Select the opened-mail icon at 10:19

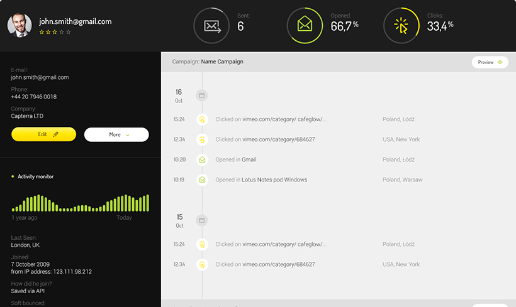pyautogui.click(x=202, y=180)
